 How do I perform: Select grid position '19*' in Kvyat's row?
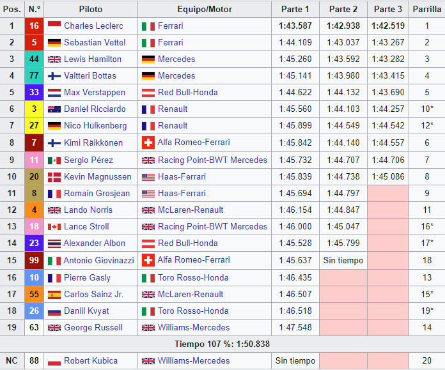427,311
